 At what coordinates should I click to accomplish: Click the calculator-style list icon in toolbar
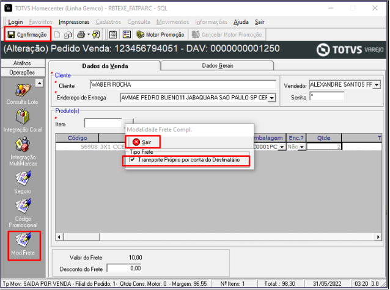tap(113, 35)
